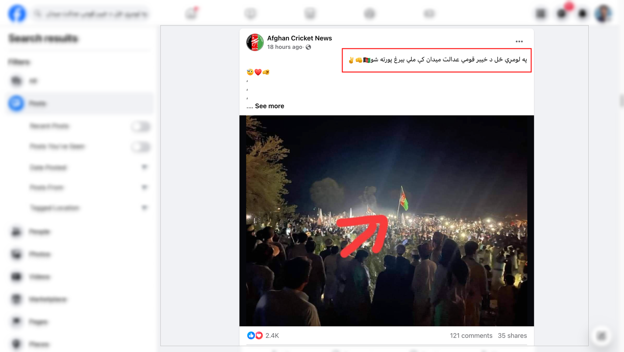Open the three-dot post options menu
Image resolution: width=624 pixels, height=352 pixels.
pyautogui.click(x=519, y=41)
